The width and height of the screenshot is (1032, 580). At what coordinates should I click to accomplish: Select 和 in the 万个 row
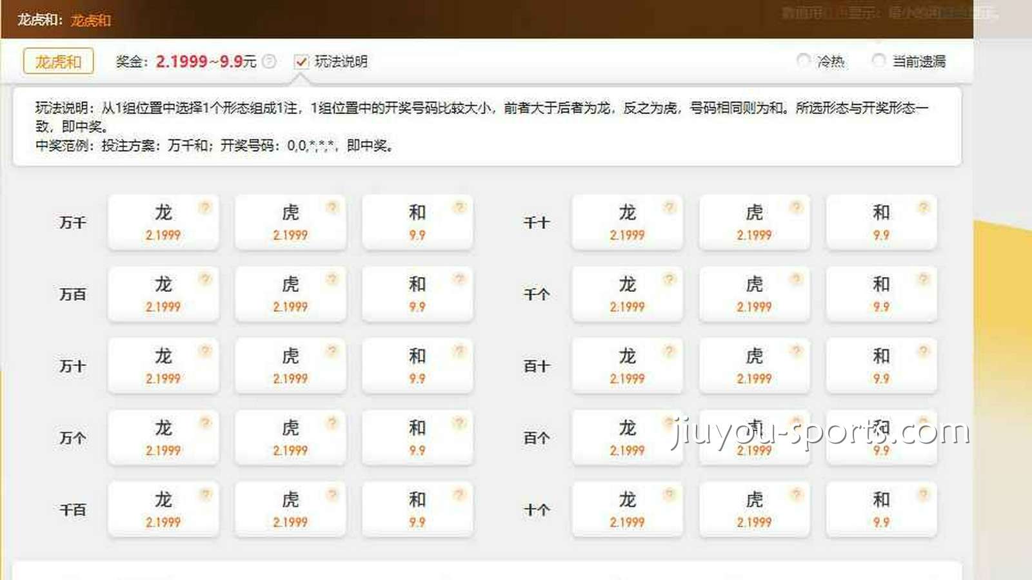(x=417, y=438)
